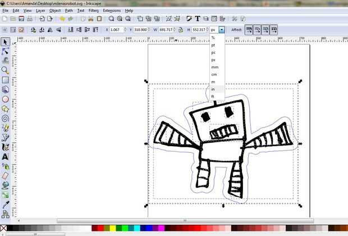
Task: Select the Tweak tool
Action: tap(5, 61)
